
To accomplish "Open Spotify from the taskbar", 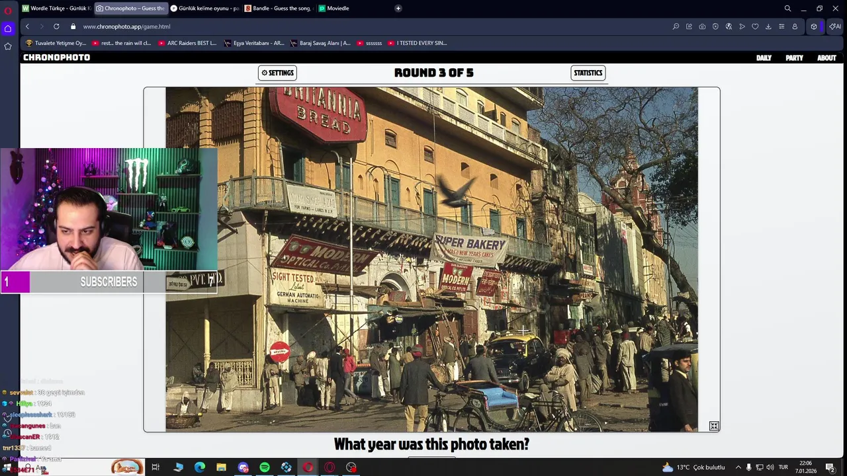I will [x=265, y=467].
